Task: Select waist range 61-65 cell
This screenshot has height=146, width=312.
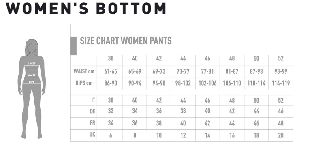Action: tap(111, 71)
